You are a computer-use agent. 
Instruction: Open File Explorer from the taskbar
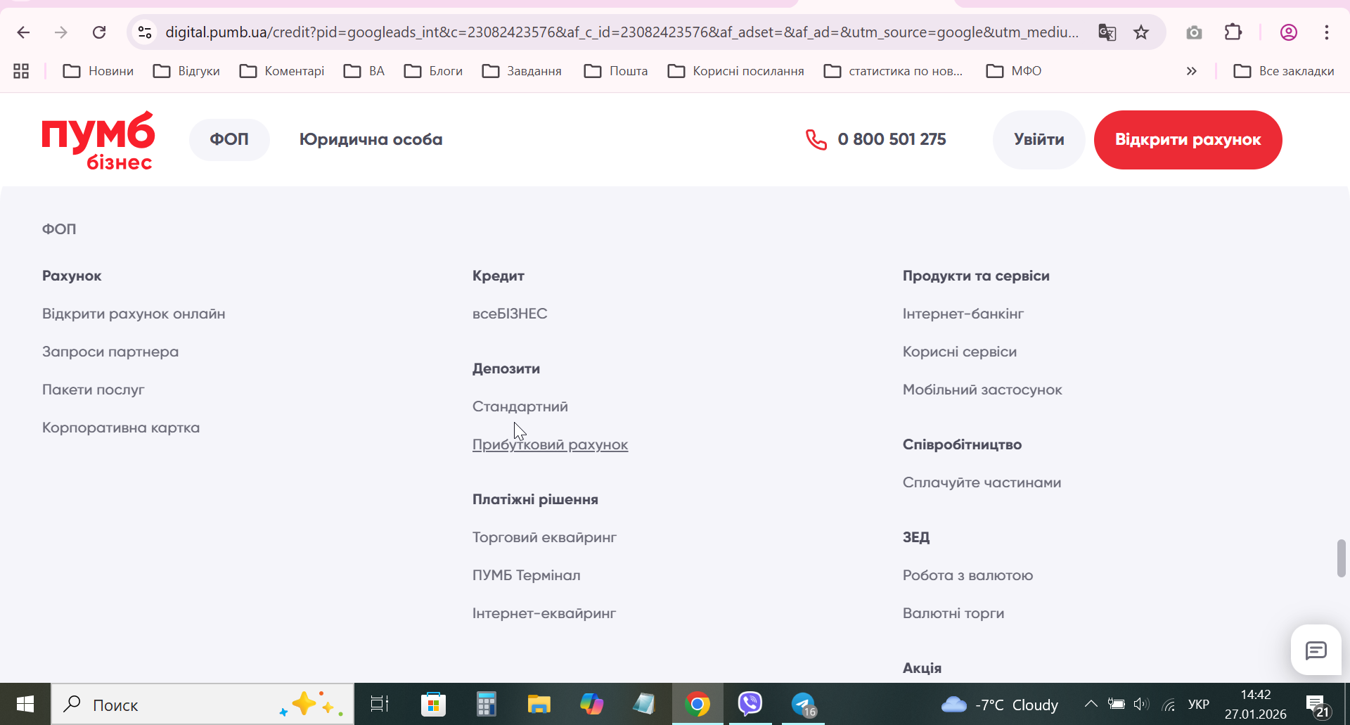tap(539, 704)
